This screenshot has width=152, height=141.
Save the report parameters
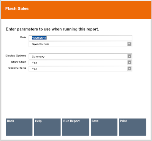104,127
